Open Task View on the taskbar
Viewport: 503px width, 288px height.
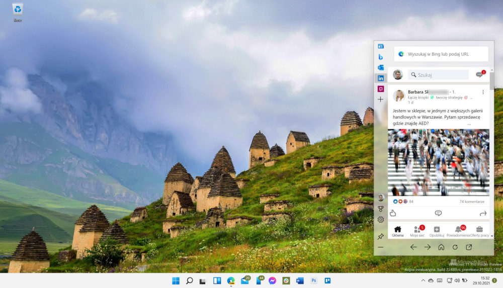202,281
